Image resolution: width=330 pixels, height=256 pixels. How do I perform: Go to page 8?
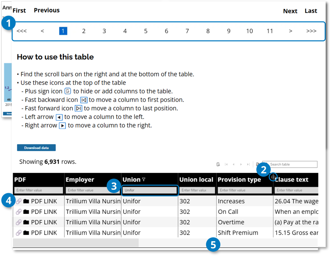point(208,31)
